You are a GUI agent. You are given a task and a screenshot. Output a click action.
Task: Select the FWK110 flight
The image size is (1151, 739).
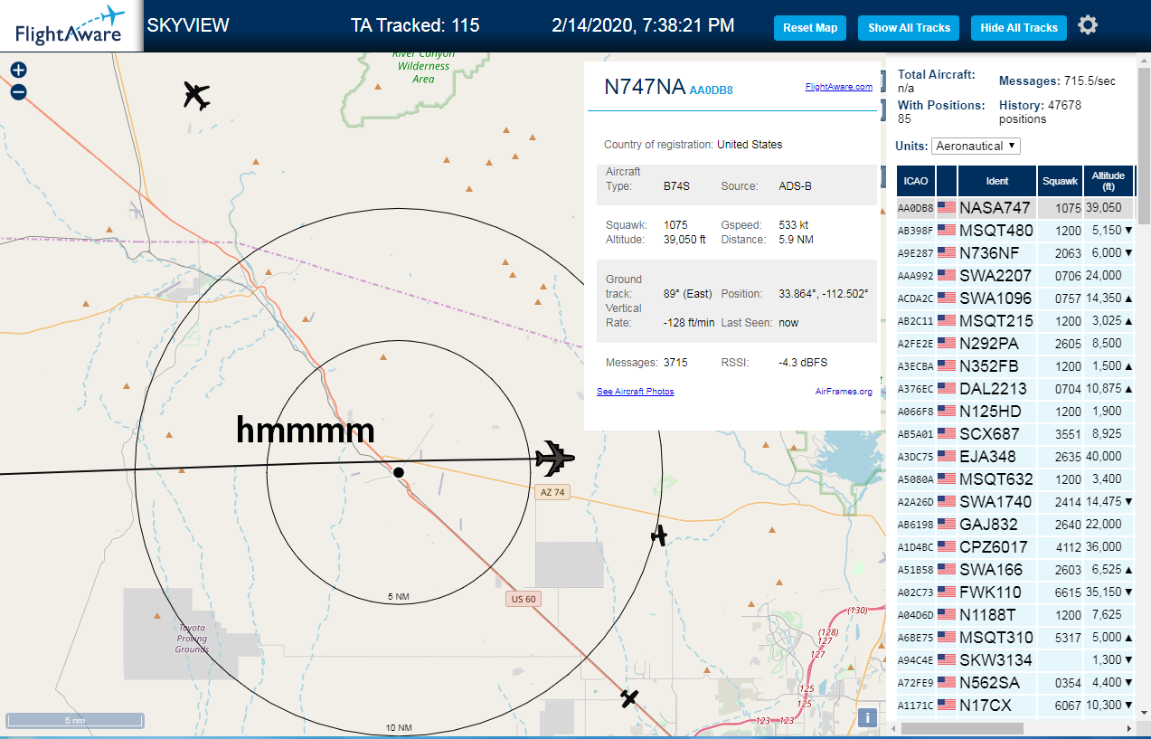pyautogui.click(x=1014, y=592)
